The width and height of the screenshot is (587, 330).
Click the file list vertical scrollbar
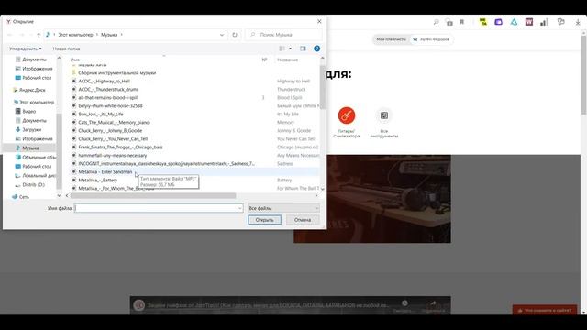322,87
